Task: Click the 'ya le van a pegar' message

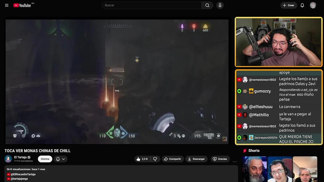Action: [x=295, y=116]
